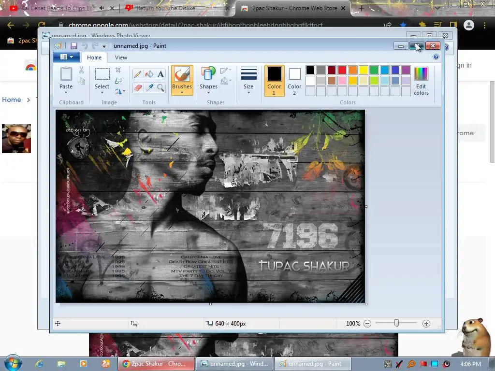Viewport: 495px width, 371px height.
Task: Click the Chrome three-dot menu button
Action: point(484,25)
